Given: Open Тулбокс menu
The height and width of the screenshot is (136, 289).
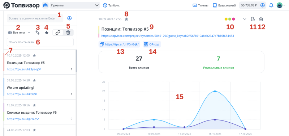Looking at the screenshot, I should tap(111, 5).
